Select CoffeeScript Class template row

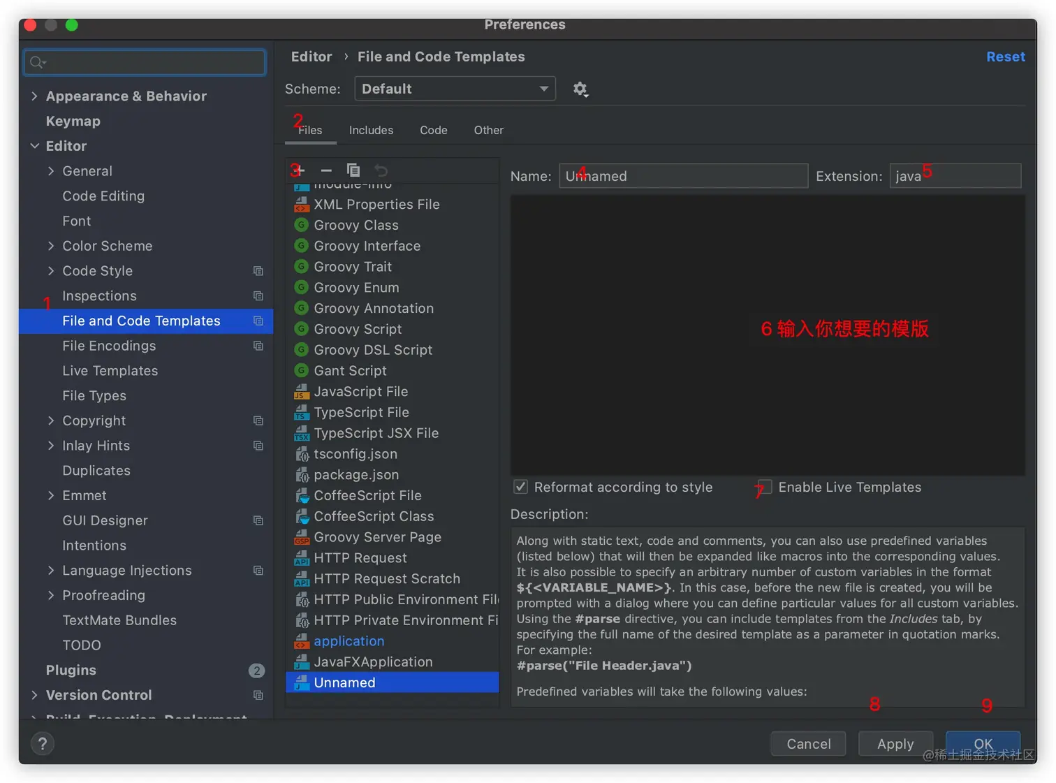click(x=393, y=516)
